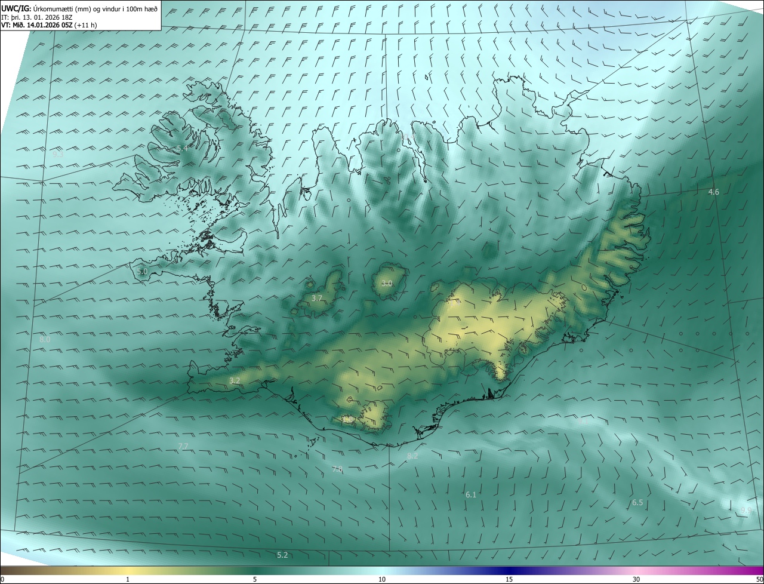
Task: Click the colorbar tick label 1
Action: point(128,579)
